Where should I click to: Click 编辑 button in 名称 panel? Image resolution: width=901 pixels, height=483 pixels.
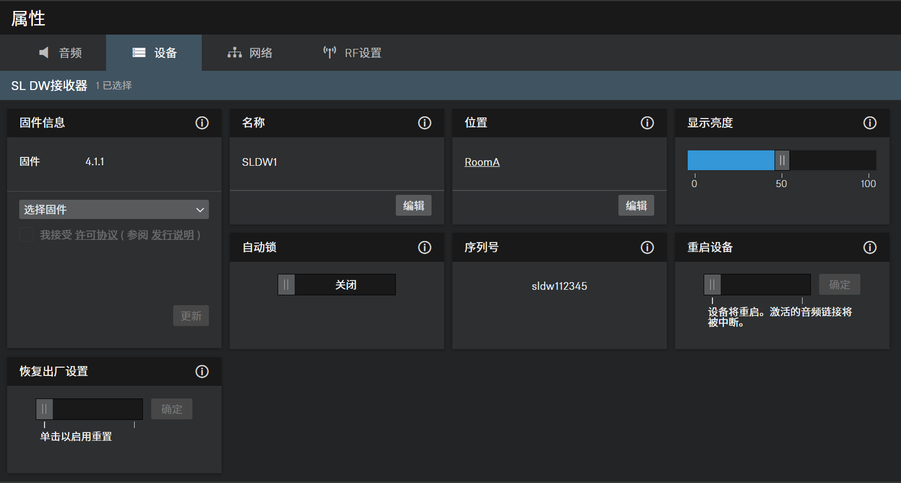point(413,206)
